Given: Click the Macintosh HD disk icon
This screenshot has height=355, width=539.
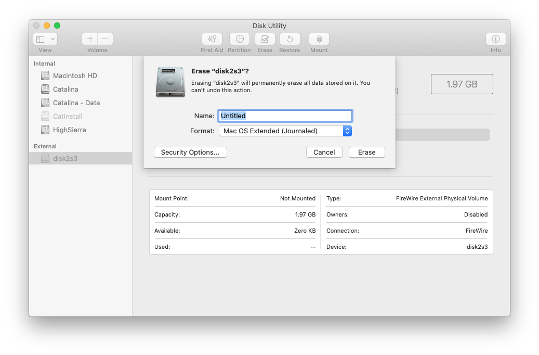Looking at the screenshot, I should (x=45, y=75).
